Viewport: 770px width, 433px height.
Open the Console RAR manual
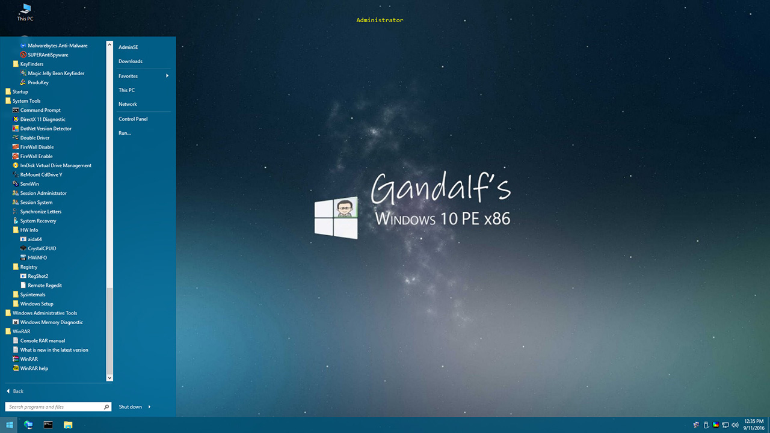click(x=38, y=340)
